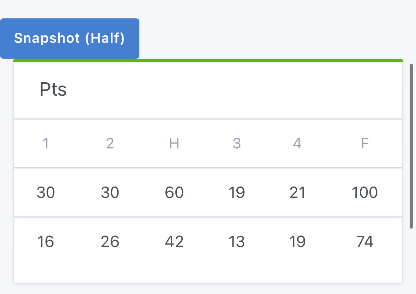Click the first row's halftime score 60
This screenshot has width=416, height=294.
tap(174, 193)
